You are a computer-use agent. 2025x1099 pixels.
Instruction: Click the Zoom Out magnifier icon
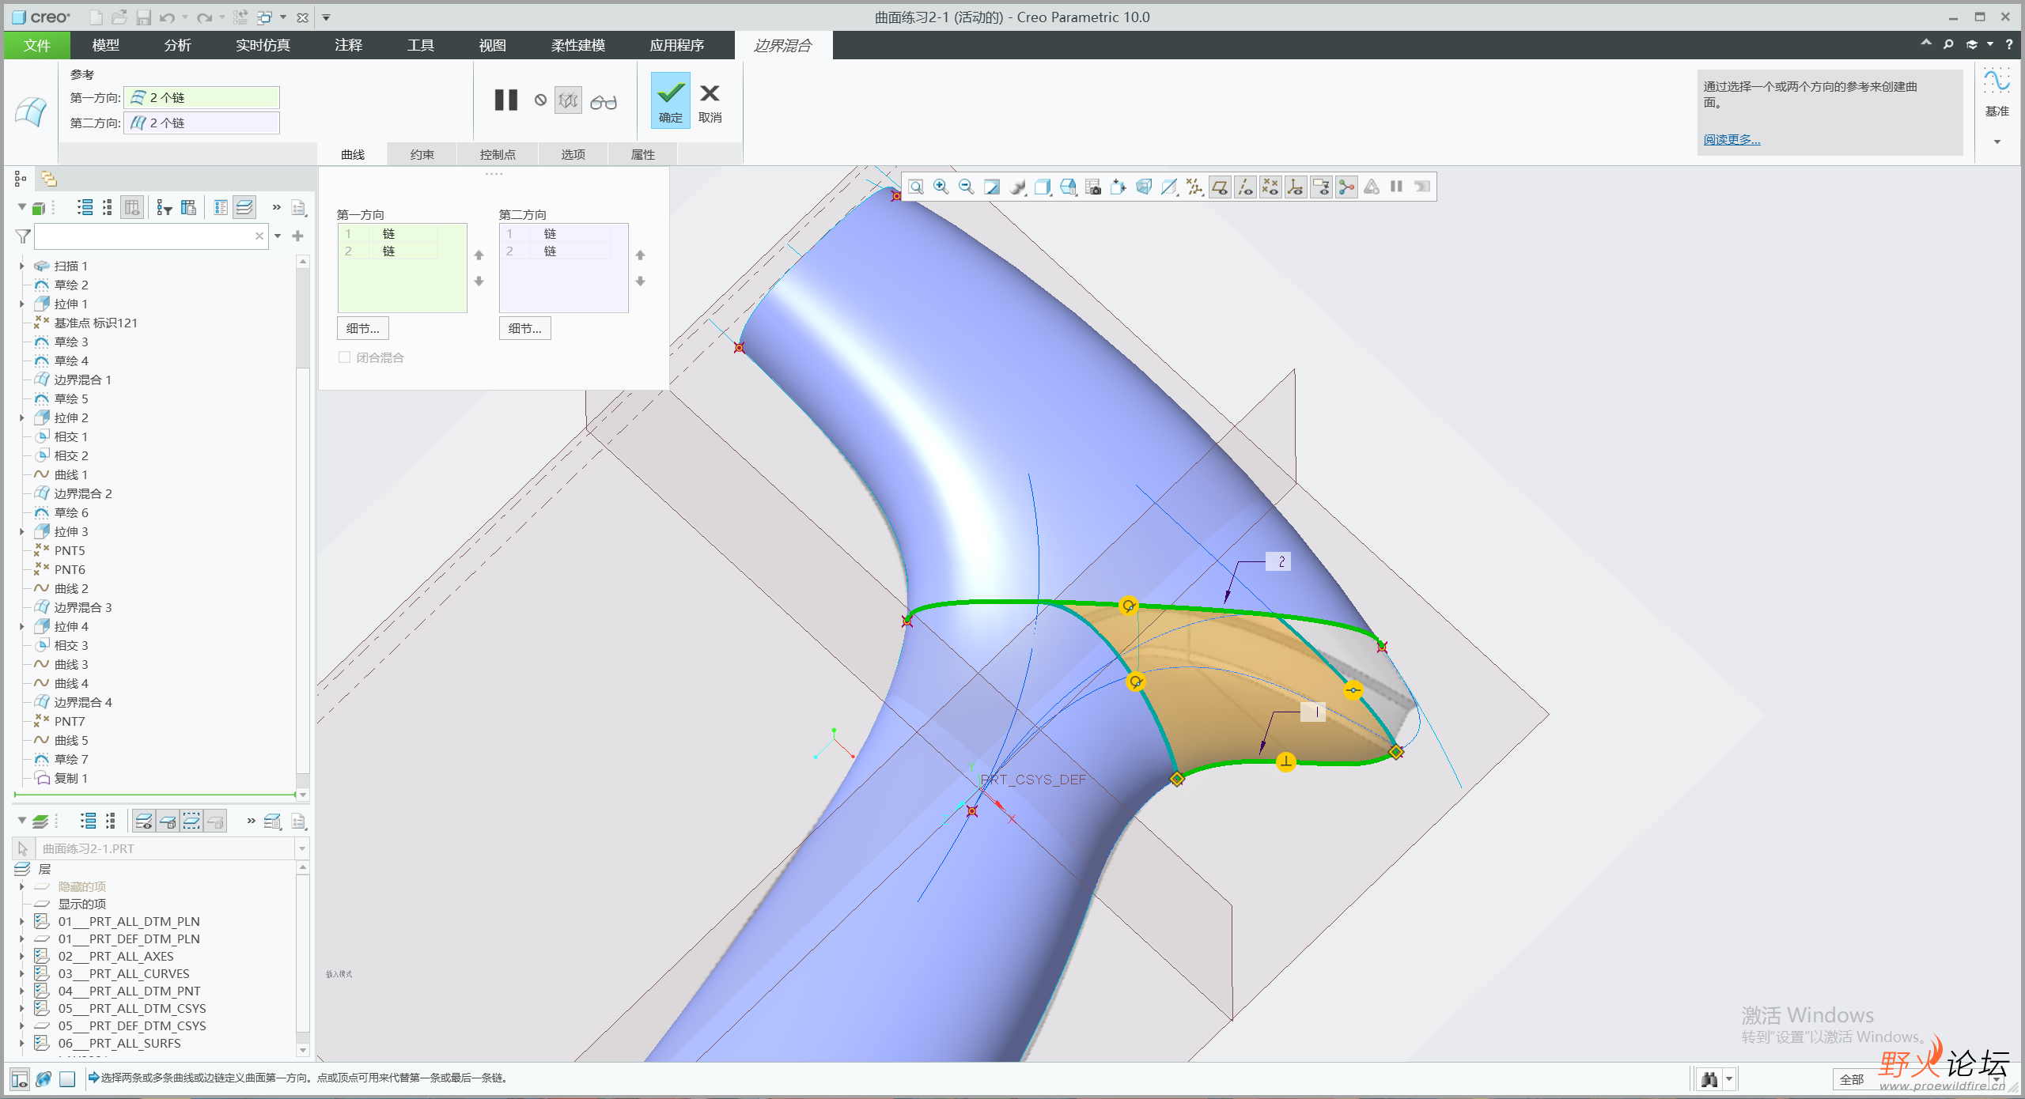pos(966,187)
